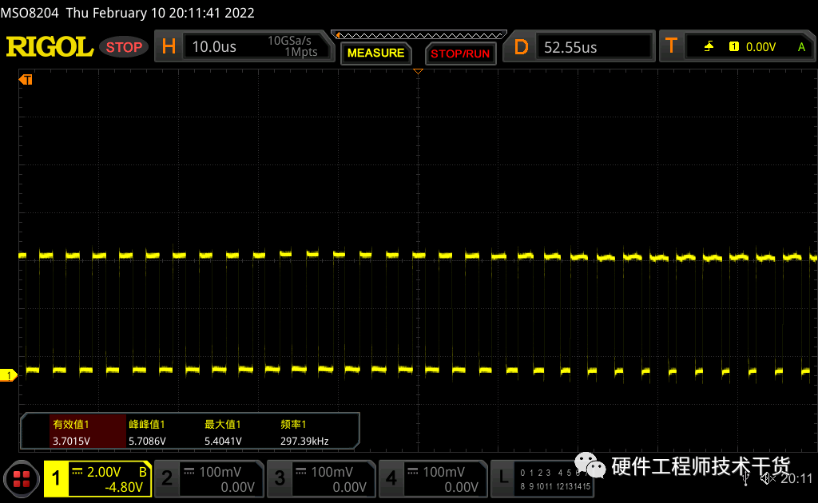
Task: Click the waveform memory overview bar
Action: click(x=419, y=35)
